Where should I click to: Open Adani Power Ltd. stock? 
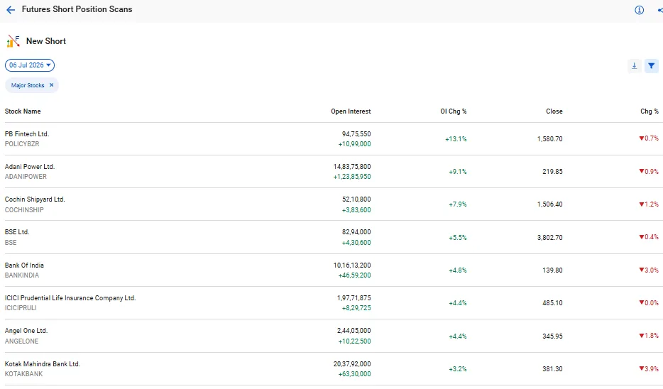(30, 167)
